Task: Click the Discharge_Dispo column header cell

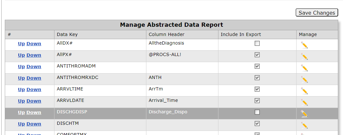Action: 168,112
